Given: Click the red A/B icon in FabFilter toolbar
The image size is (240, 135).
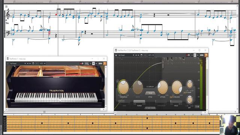Looking at the screenshot, I should click(188, 55).
